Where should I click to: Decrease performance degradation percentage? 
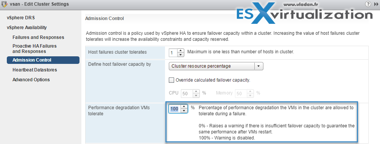(x=184, y=111)
